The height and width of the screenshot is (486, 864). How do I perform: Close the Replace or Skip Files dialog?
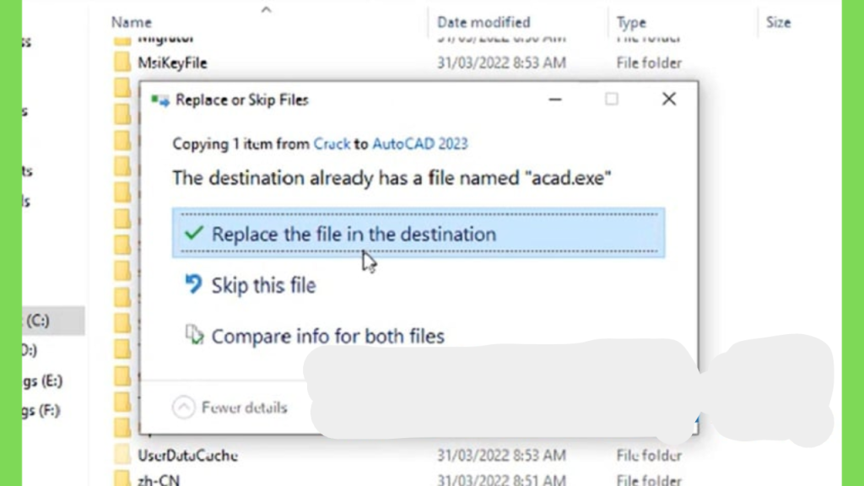669,100
